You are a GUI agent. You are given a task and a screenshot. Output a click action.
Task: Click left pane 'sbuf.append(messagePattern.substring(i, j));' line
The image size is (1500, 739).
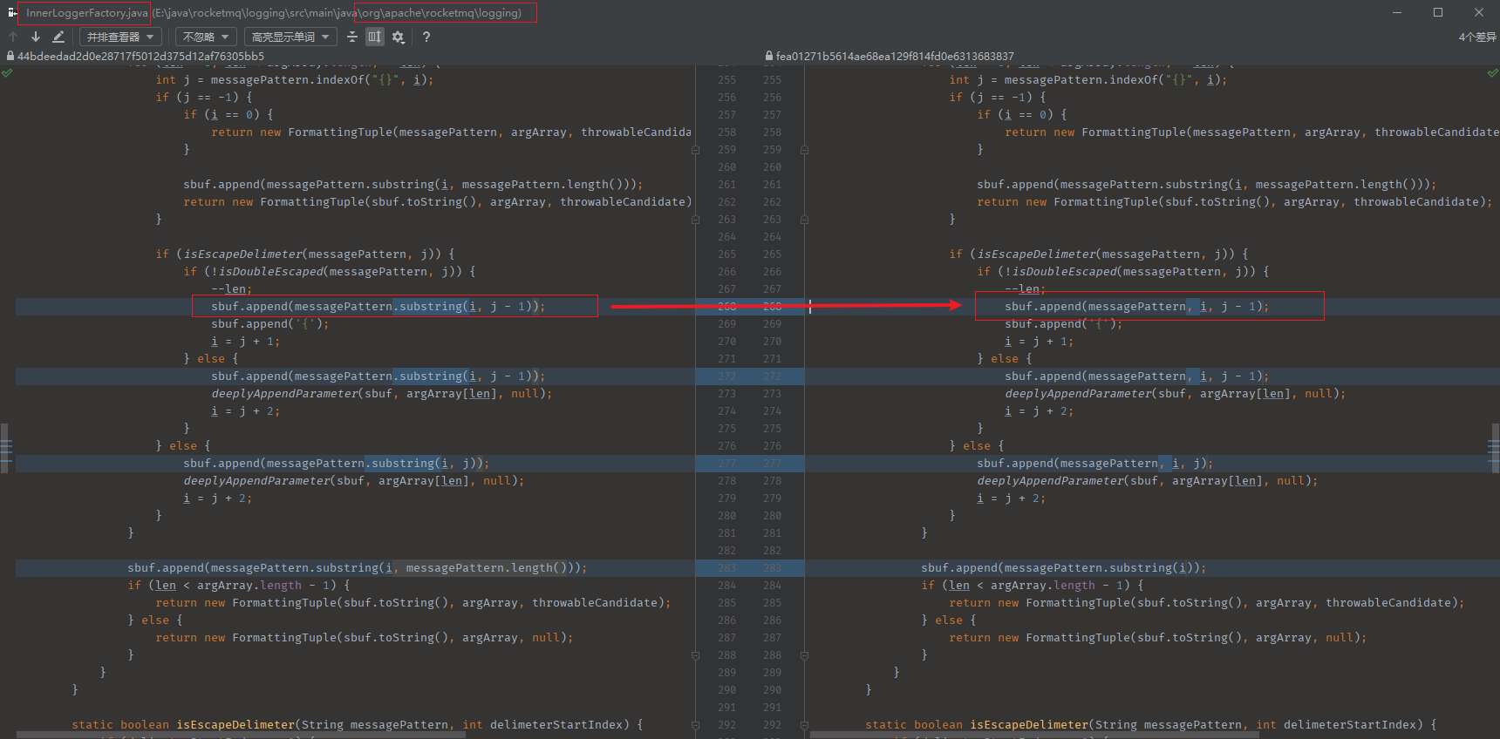[x=337, y=464]
